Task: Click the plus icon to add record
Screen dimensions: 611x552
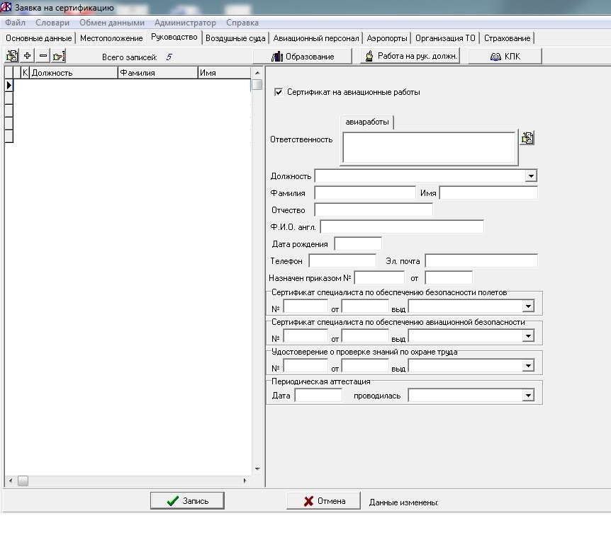Action: pyautogui.click(x=28, y=56)
